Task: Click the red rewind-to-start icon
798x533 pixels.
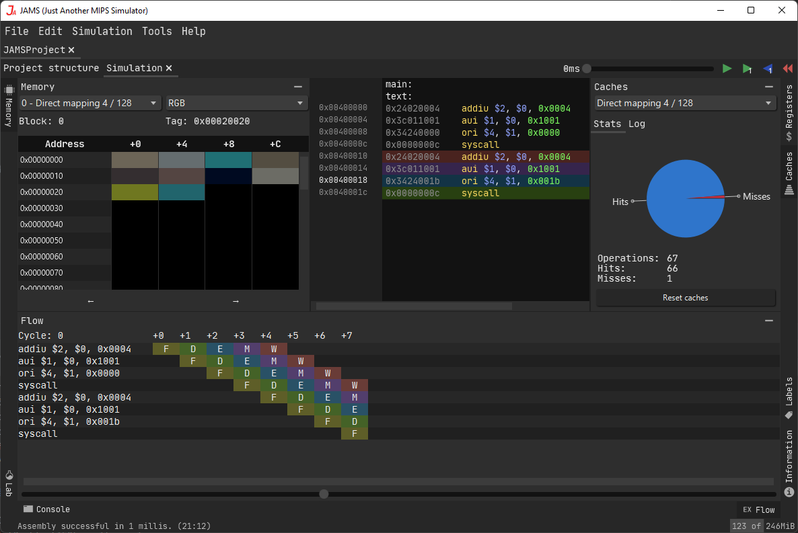Action: 787,68
